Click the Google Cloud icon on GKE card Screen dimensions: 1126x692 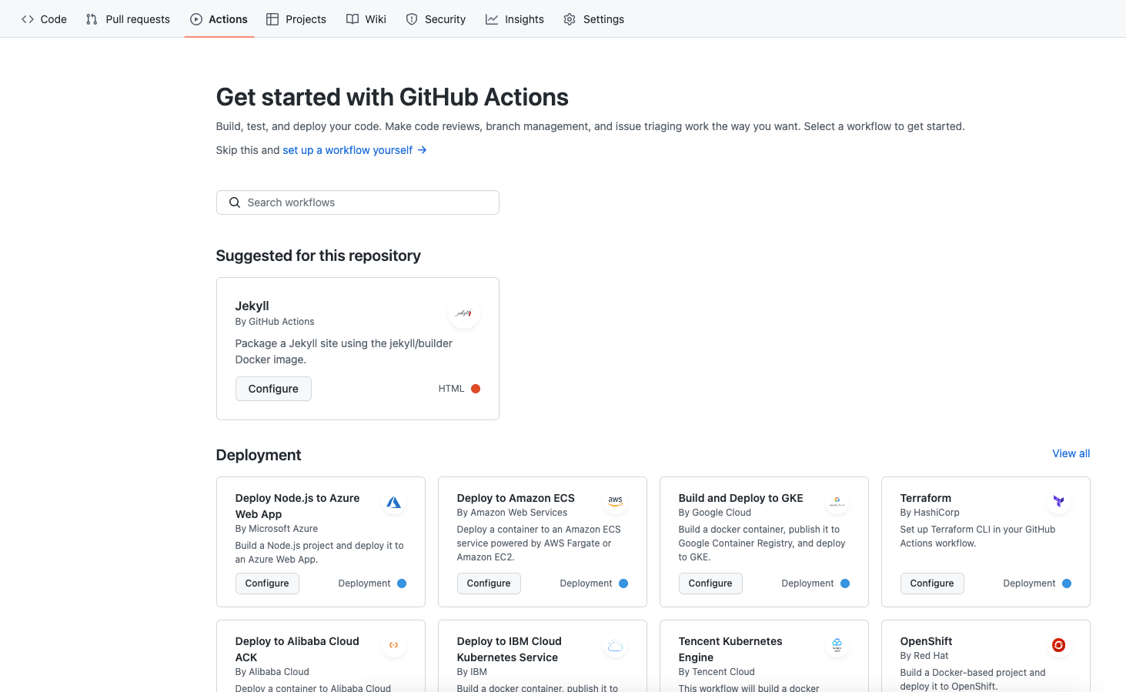click(x=837, y=502)
